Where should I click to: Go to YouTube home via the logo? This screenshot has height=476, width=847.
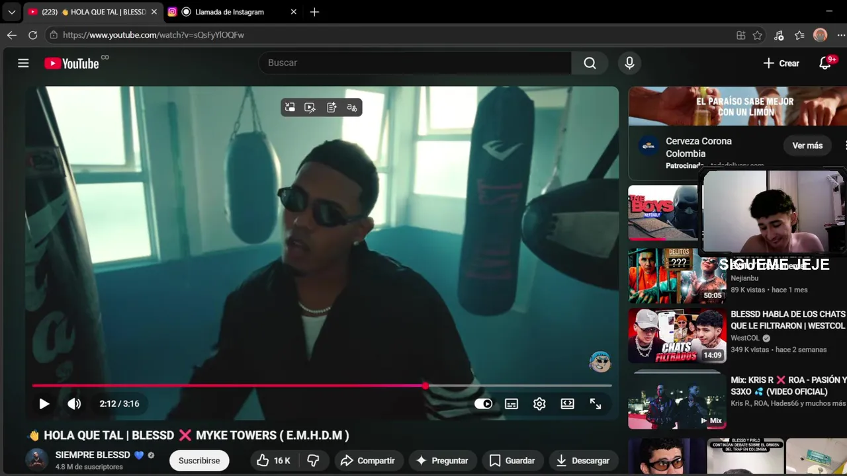(71, 63)
